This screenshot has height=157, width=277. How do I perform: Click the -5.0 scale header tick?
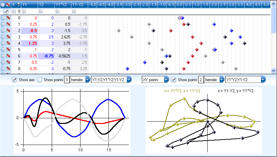coord(92,5)
